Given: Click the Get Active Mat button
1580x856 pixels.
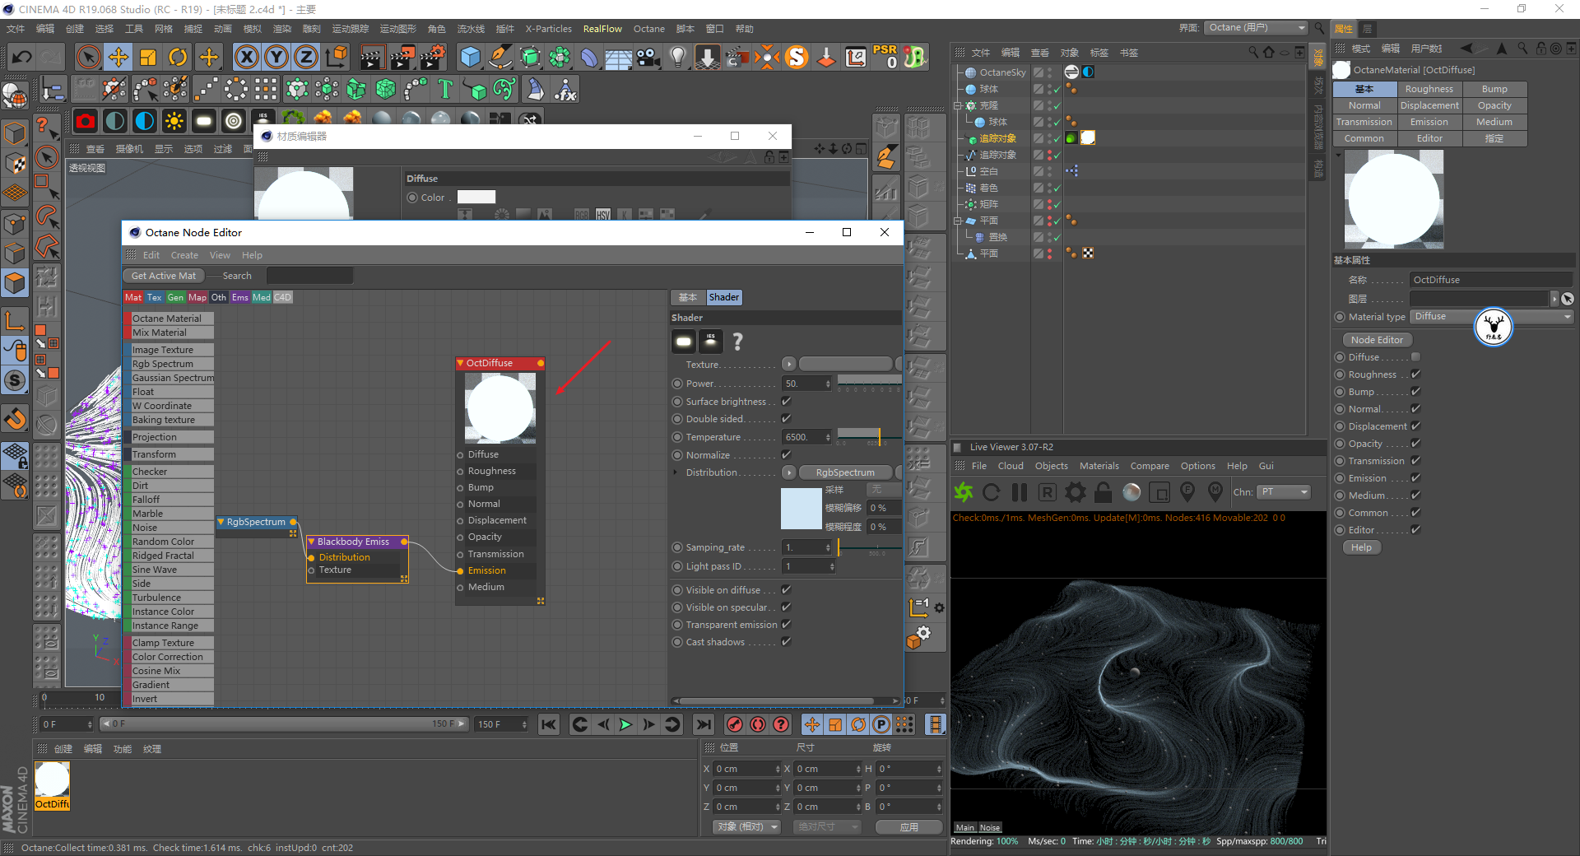Looking at the screenshot, I should pyautogui.click(x=164, y=276).
